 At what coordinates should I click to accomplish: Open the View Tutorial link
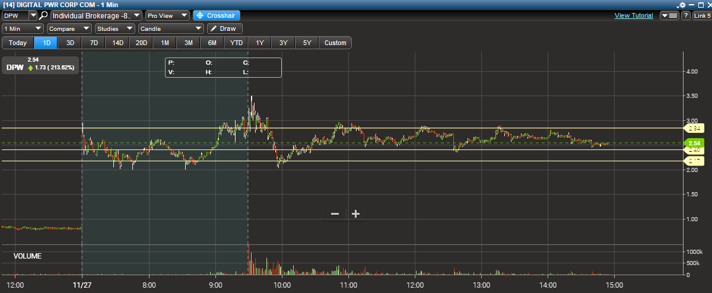click(x=634, y=15)
